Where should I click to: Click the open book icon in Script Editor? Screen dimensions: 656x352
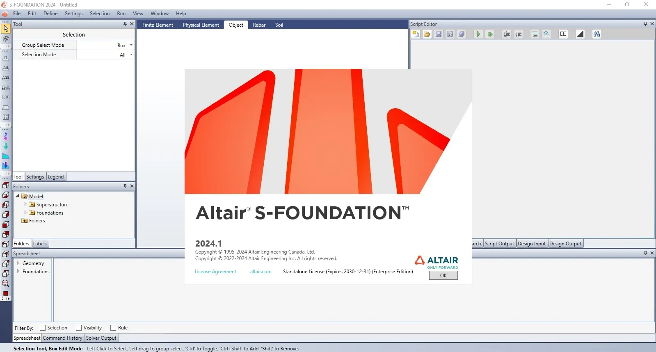563,34
